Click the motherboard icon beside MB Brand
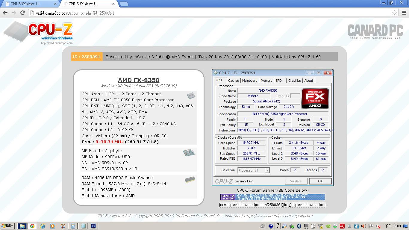 pyautogui.click(x=189, y=153)
